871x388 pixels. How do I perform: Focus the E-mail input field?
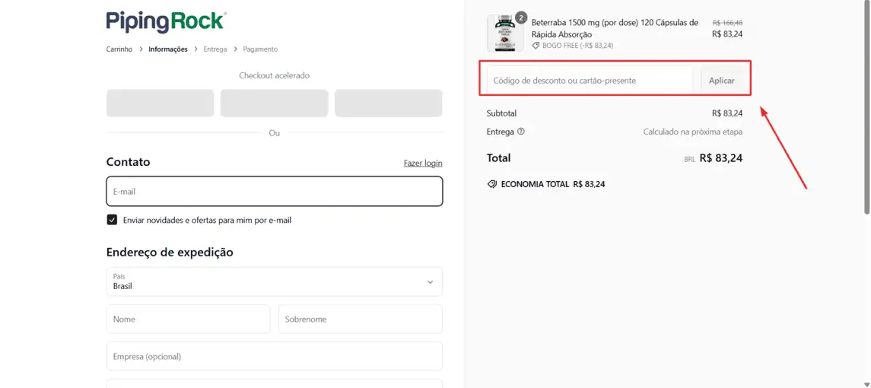click(x=275, y=191)
